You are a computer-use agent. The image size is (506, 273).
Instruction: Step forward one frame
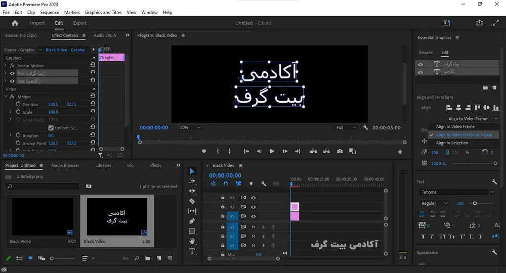click(285, 151)
